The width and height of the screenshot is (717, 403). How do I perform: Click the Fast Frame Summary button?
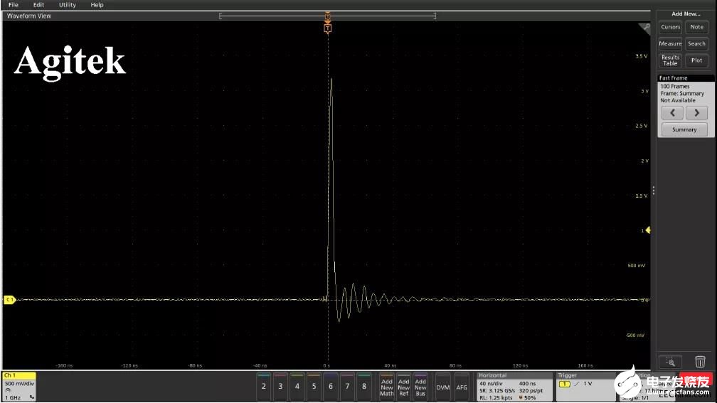tap(684, 130)
